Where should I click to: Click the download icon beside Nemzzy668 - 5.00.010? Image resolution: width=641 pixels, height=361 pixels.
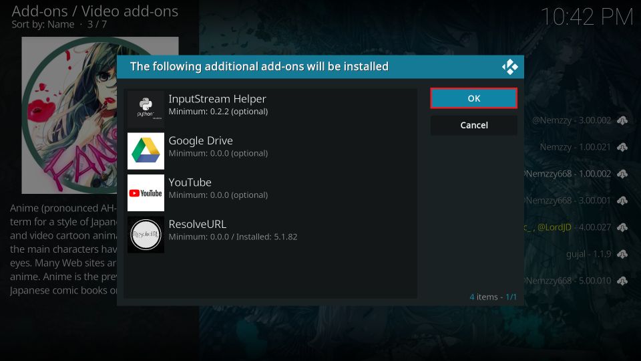click(622, 281)
